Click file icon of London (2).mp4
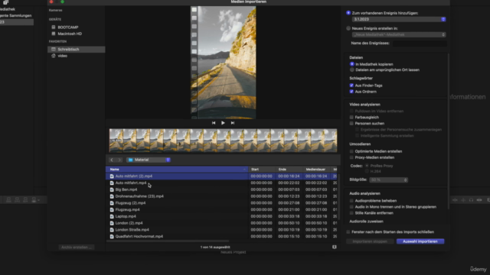 coord(112,223)
